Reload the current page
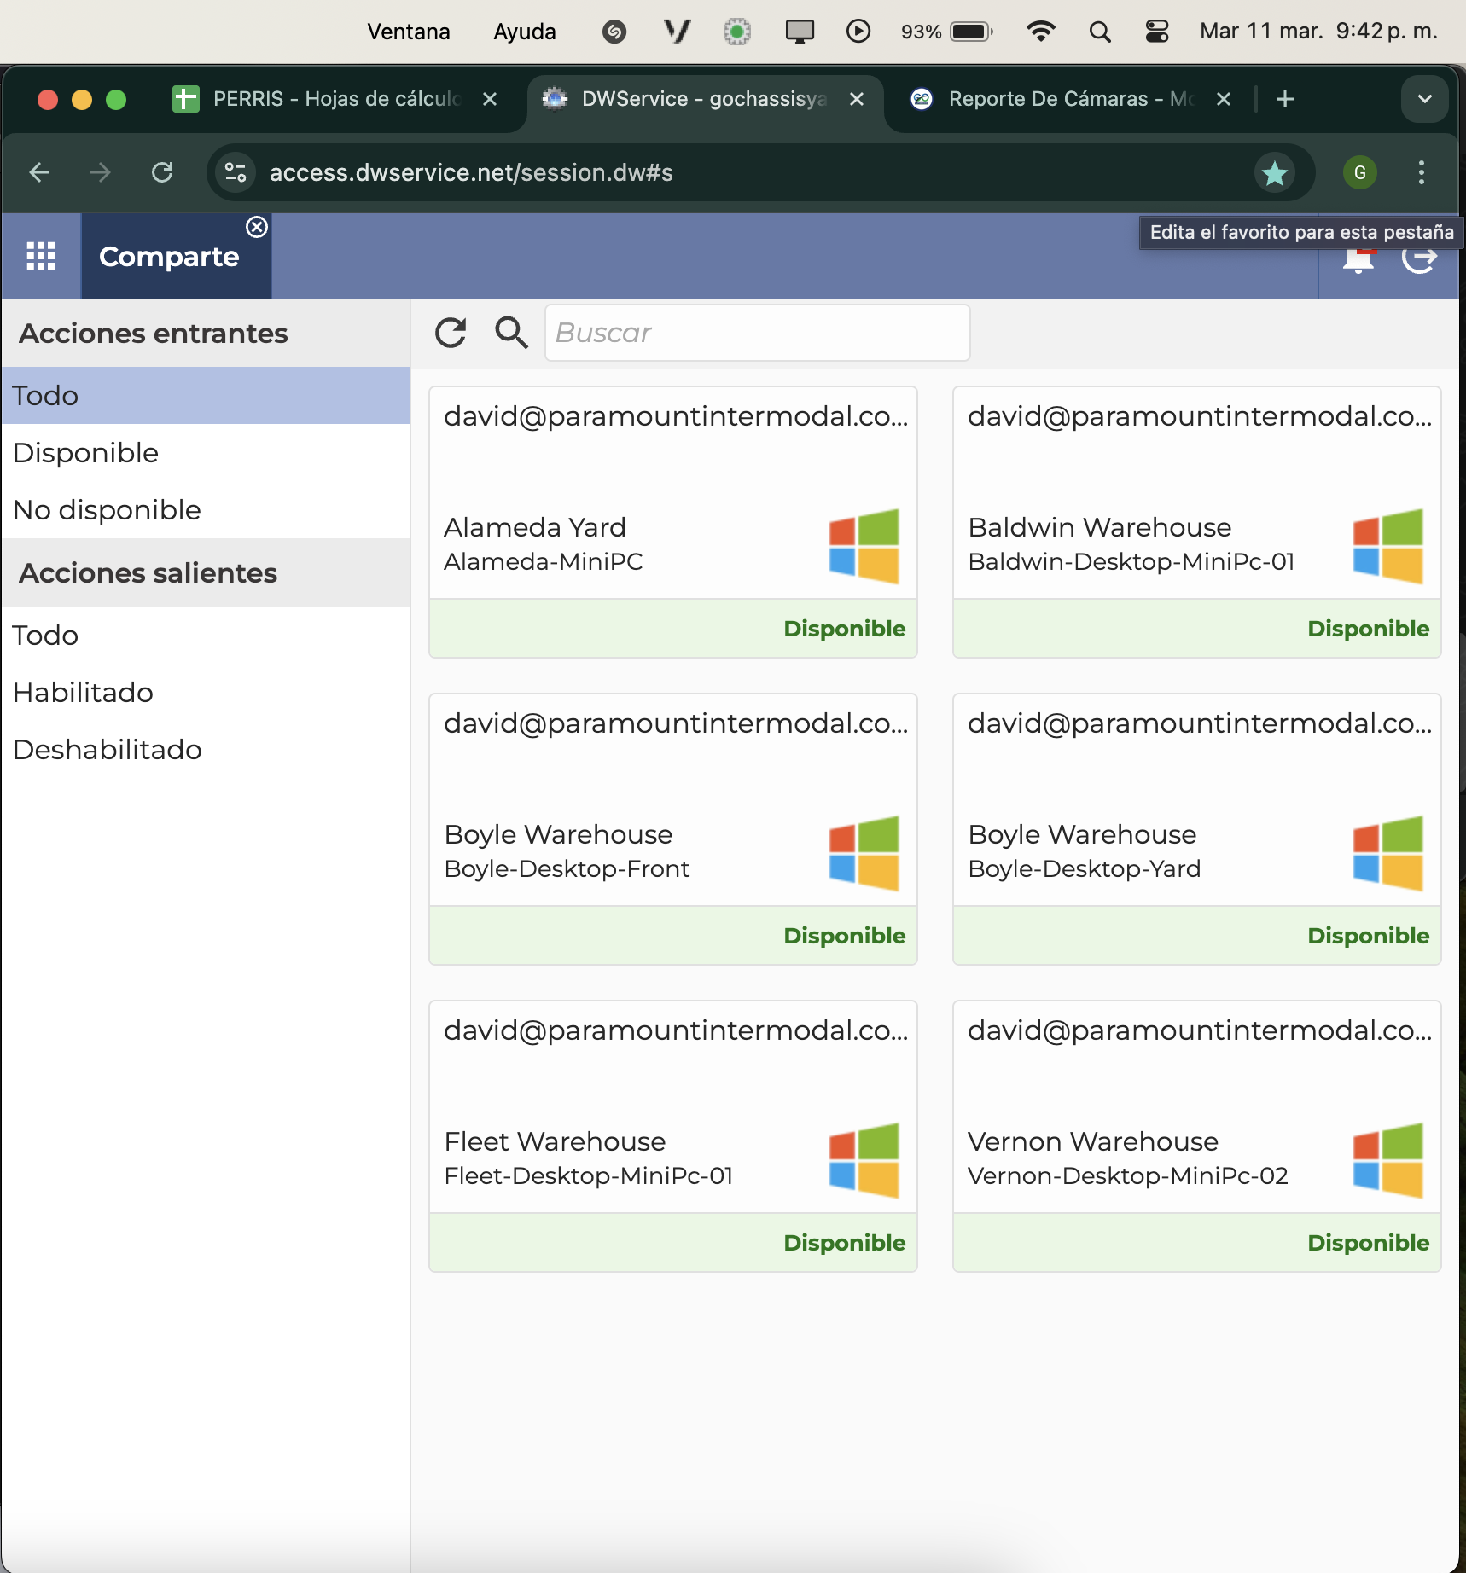Image resolution: width=1466 pixels, height=1573 pixels. click(x=162, y=172)
